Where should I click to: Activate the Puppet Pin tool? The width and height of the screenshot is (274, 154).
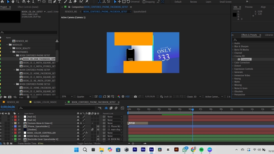coord(87,2)
